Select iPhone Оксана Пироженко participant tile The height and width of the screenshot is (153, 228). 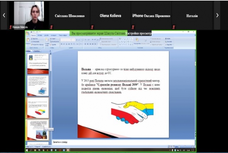(151, 15)
